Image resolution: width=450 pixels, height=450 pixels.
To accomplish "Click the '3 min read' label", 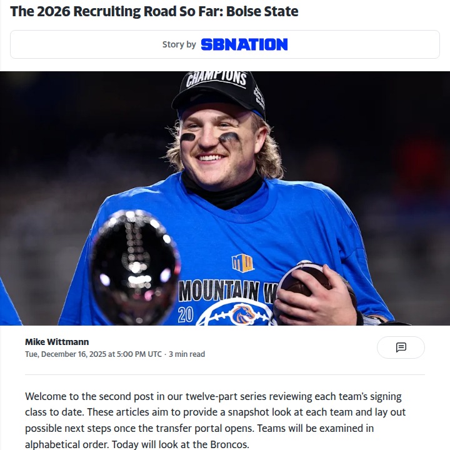I will [186, 354].
